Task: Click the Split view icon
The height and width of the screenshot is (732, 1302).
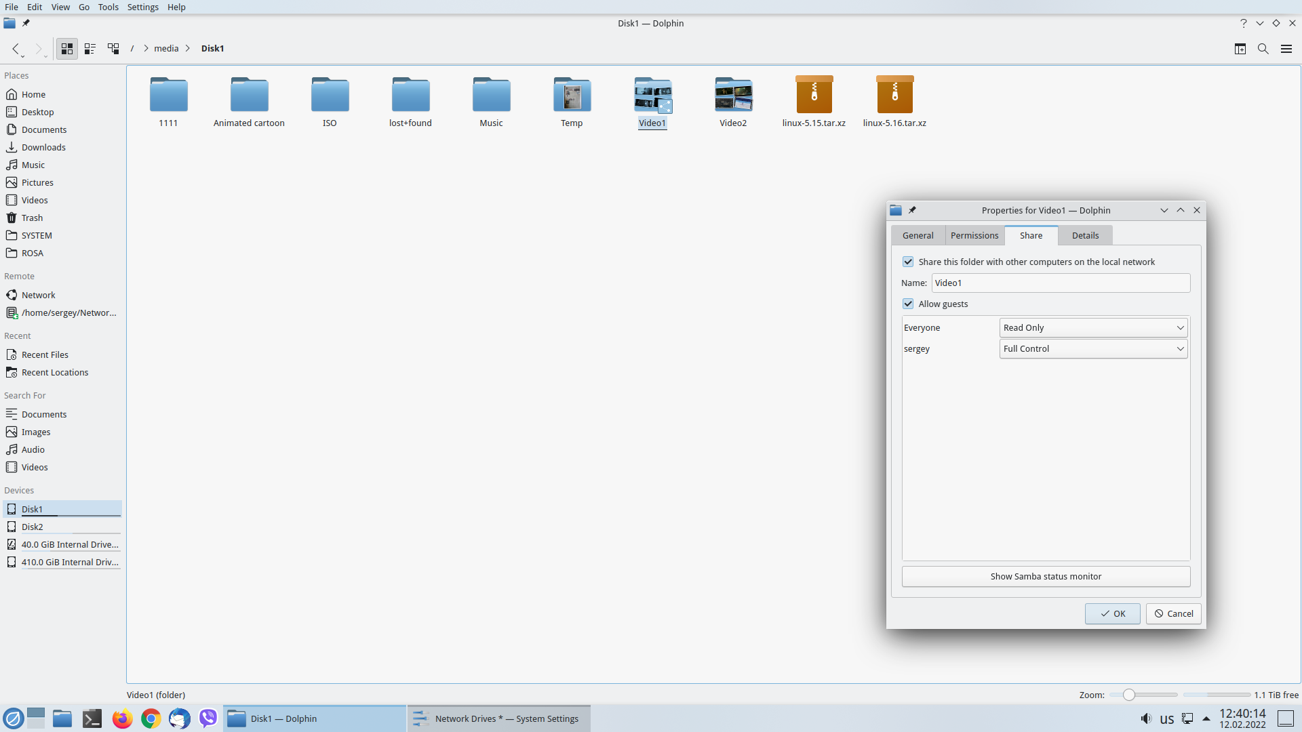Action: [x=1240, y=49]
